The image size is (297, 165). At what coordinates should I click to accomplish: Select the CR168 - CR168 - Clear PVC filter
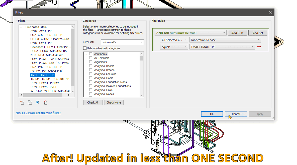coord(50,39)
